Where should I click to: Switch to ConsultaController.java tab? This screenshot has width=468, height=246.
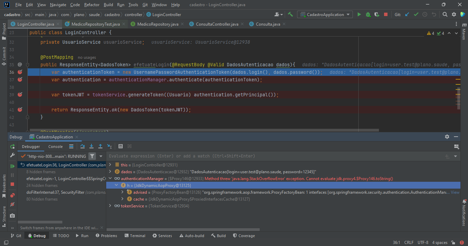pos(217,24)
